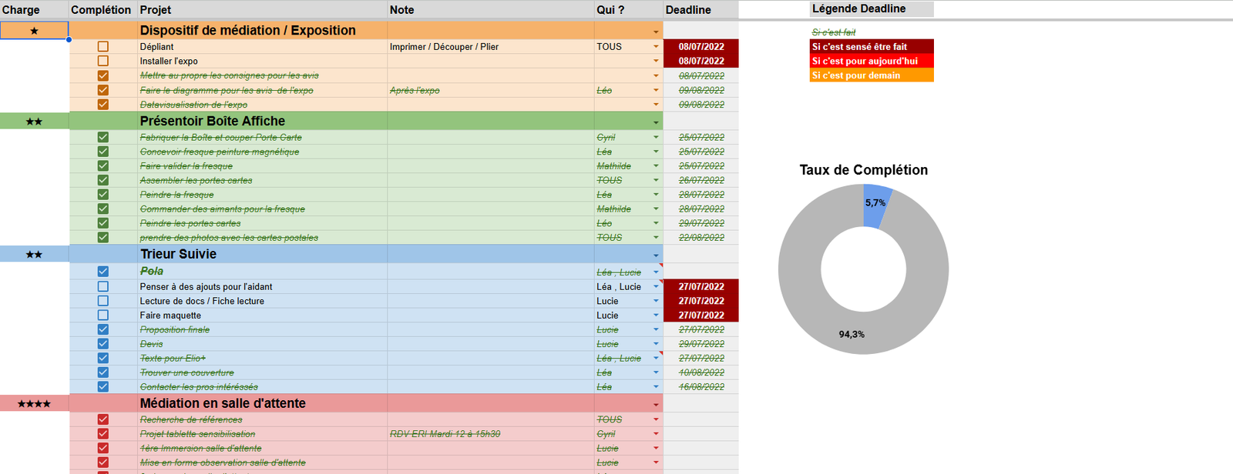Open the Qui dropdown for Recherche de références
The height and width of the screenshot is (474, 1233).
click(656, 420)
